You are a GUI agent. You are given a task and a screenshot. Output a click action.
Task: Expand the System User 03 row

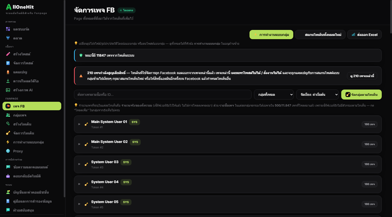click(79, 164)
